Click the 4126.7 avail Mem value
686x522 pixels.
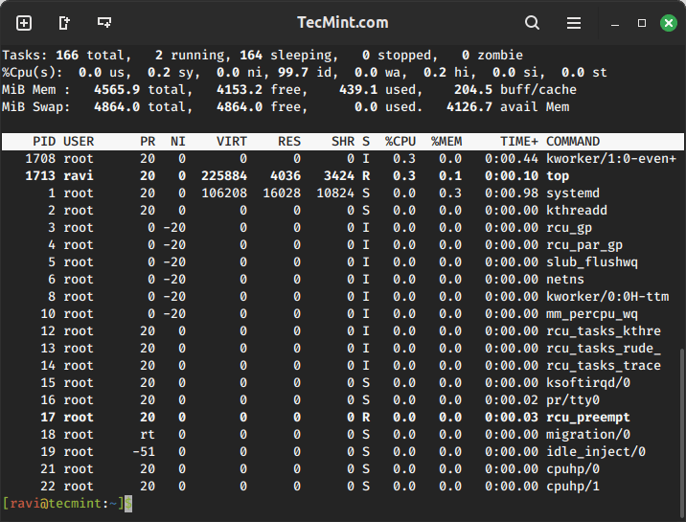[x=469, y=107]
